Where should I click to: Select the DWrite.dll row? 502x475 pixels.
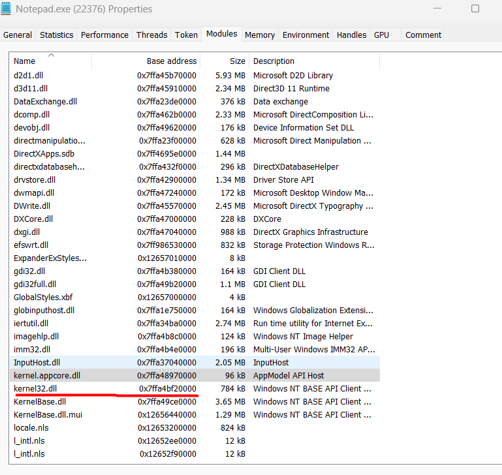195,206
